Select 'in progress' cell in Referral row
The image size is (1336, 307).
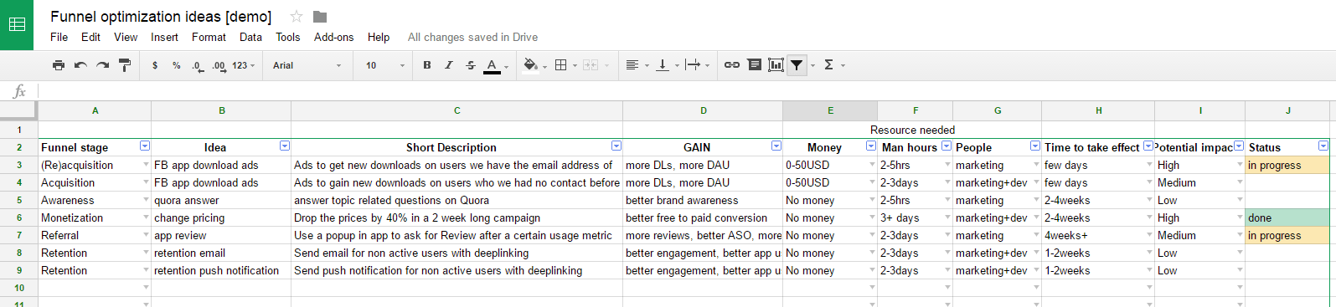coord(1287,235)
